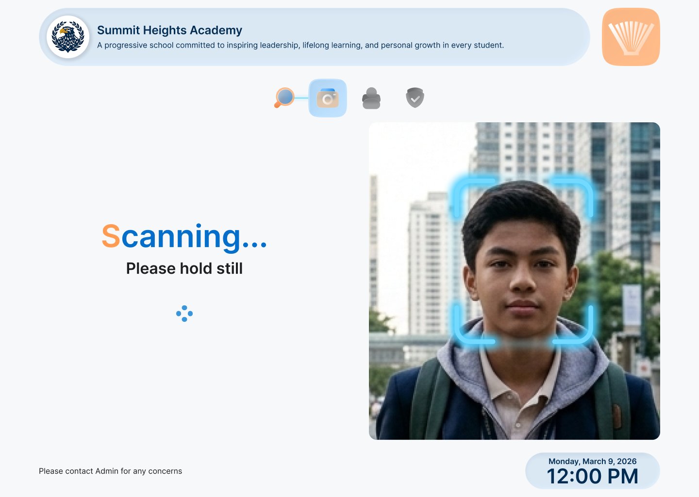Select the camera scan step icon
This screenshot has height=497, width=699.
328,98
